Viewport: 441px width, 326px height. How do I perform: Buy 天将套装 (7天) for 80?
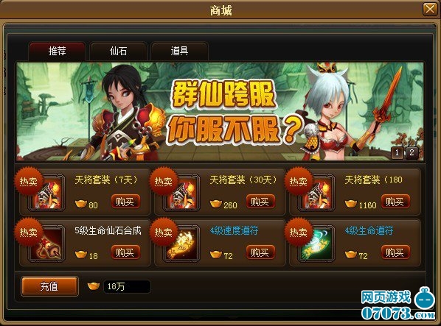[x=125, y=202]
